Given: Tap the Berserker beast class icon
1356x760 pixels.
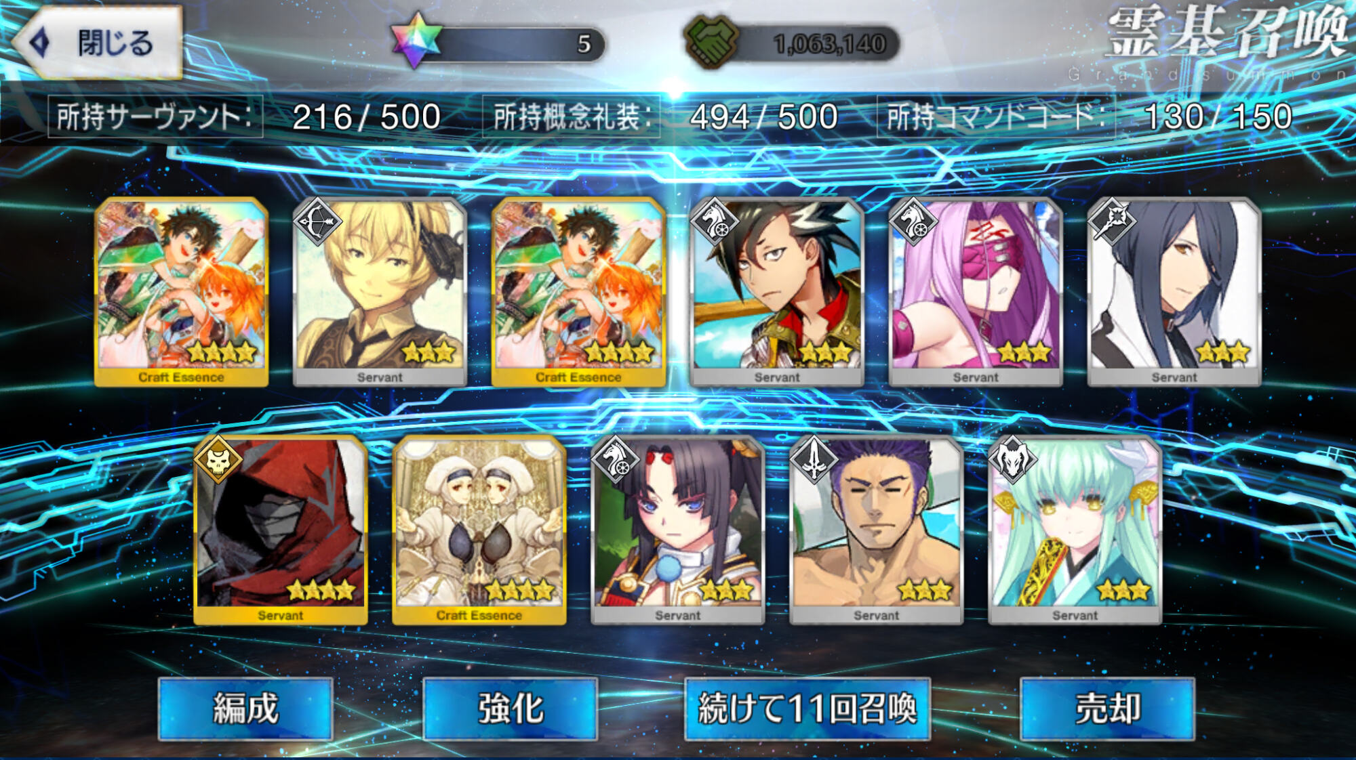Looking at the screenshot, I should point(1012,459).
